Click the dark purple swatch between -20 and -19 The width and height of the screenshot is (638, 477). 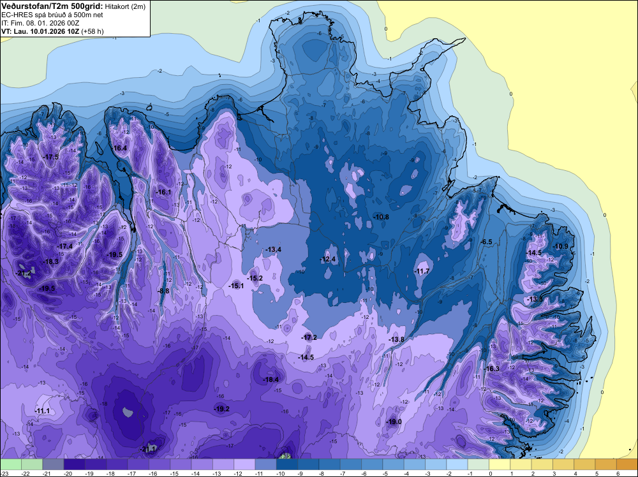pyautogui.click(x=75, y=464)
